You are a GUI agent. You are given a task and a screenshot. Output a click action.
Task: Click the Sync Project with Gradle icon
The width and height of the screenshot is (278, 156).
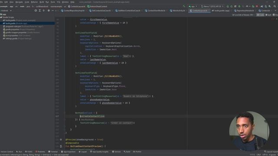point(262,6)
